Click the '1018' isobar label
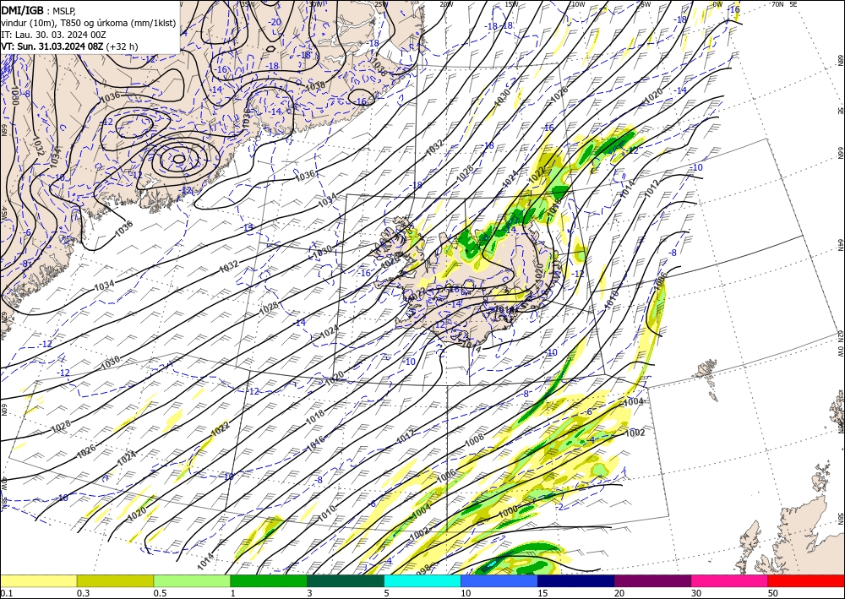The image size is (845, 599). [x=315, y=417]
